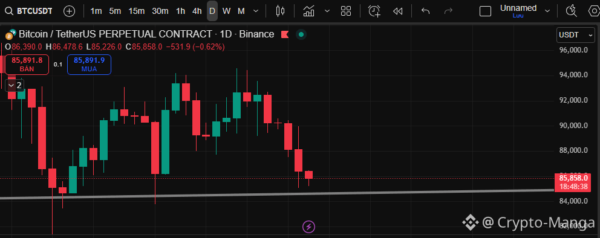Expand the indicators favorites dropdown arrow
This screenshot has height=238, width=600.
(327, 11)
